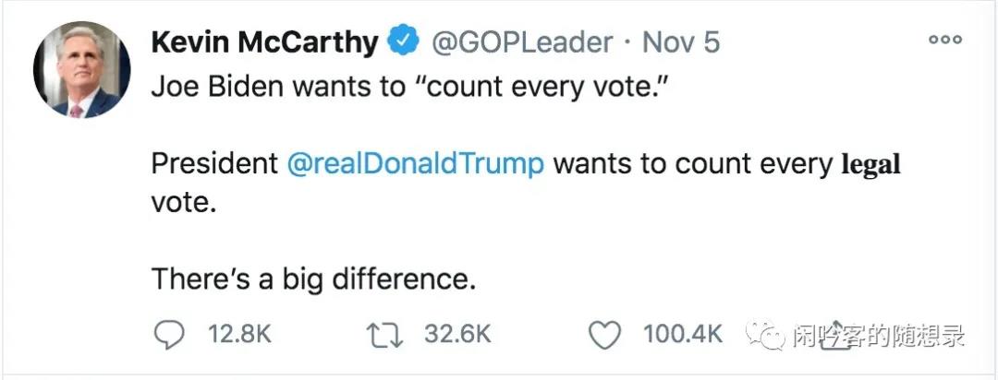
Task: Click the bold word "legal"
Action: point(870,166)
